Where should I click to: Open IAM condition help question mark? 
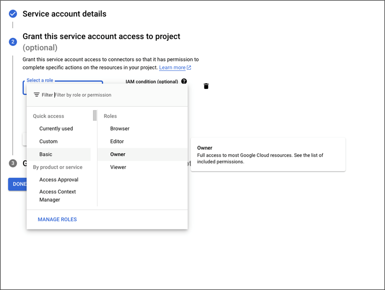[184, 81]
